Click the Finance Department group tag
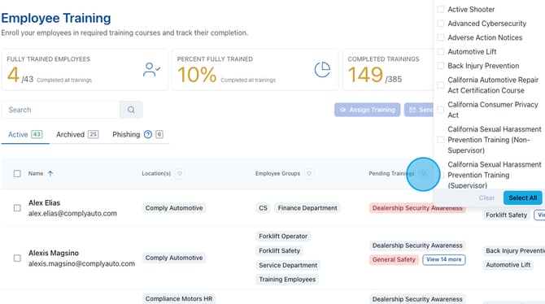This screenshot has height=304, width=545. pos(307,208)
